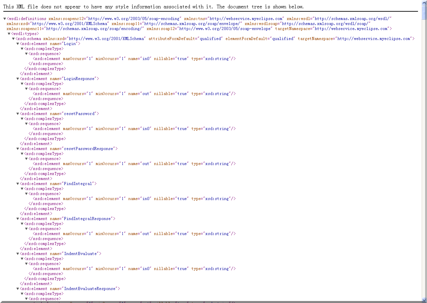Click the in0 element line under Login

tap(134, 59)
